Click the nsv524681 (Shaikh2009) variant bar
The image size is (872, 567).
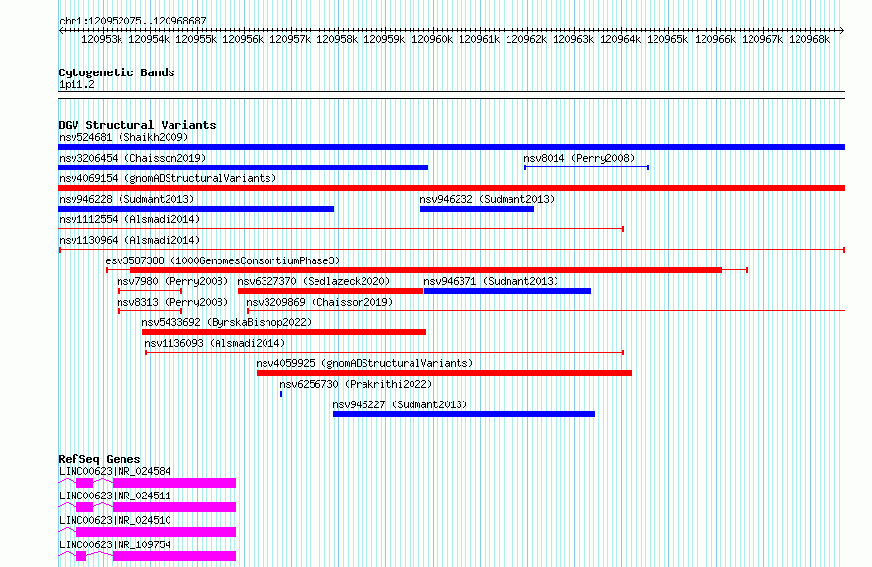coord(451,147)
